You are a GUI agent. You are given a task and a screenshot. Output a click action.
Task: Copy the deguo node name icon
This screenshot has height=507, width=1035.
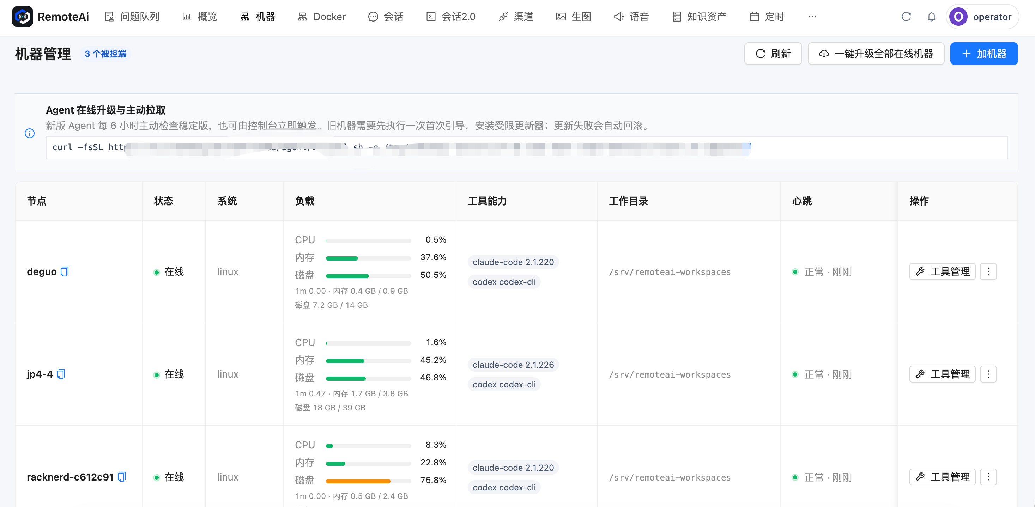click(65, 272)
